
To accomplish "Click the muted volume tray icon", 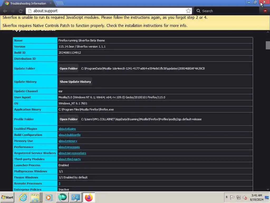I will pyautogui.click(x=245, y=197).
